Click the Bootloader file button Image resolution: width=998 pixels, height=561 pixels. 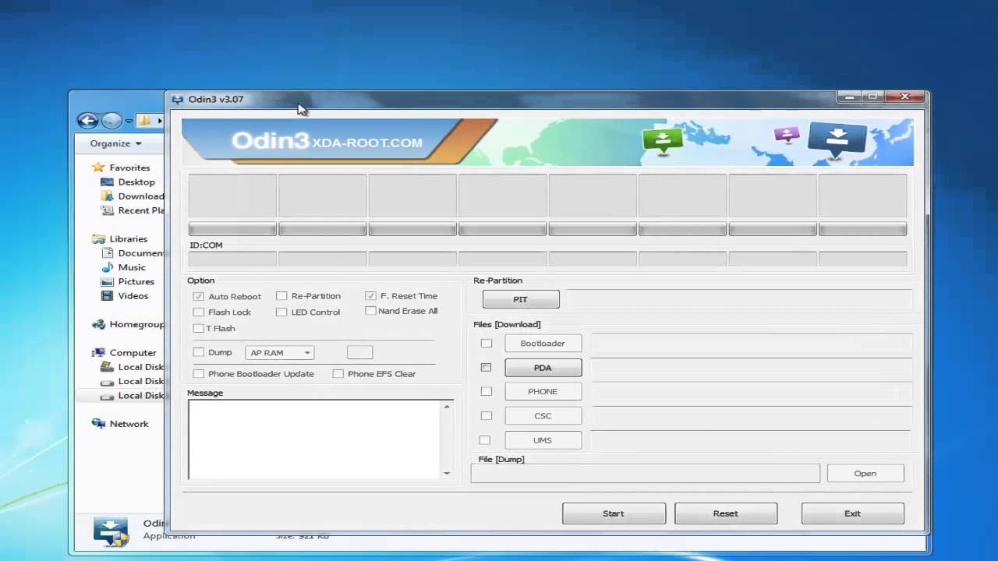pos(543,344)
